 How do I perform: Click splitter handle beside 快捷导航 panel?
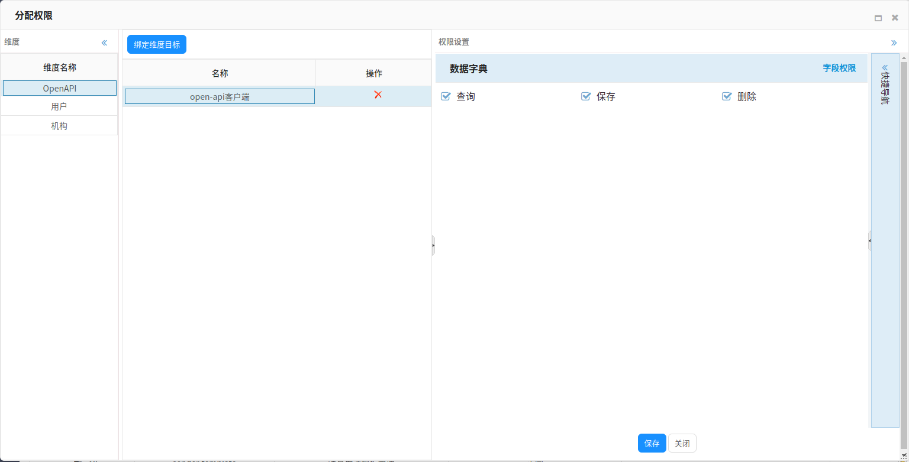point(869,241)
